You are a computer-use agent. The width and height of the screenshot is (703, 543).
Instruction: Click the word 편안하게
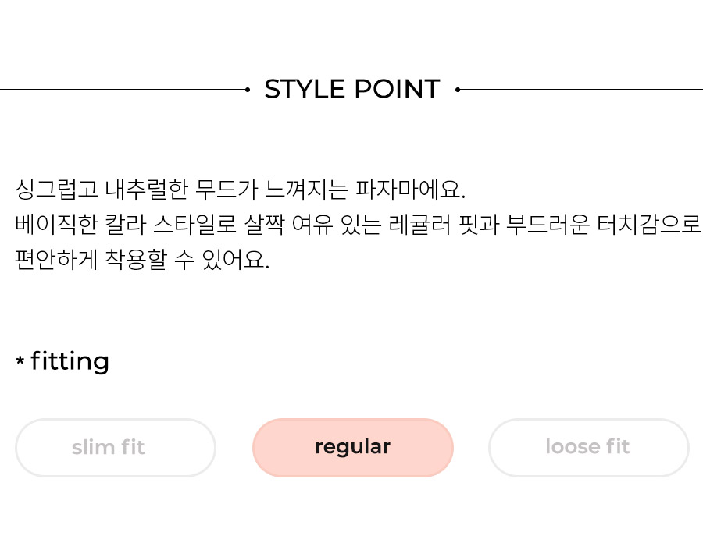click(x=56, y=259)
